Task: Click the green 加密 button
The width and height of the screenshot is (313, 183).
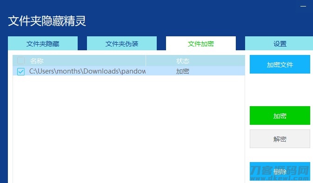Action: coord(280,115)
